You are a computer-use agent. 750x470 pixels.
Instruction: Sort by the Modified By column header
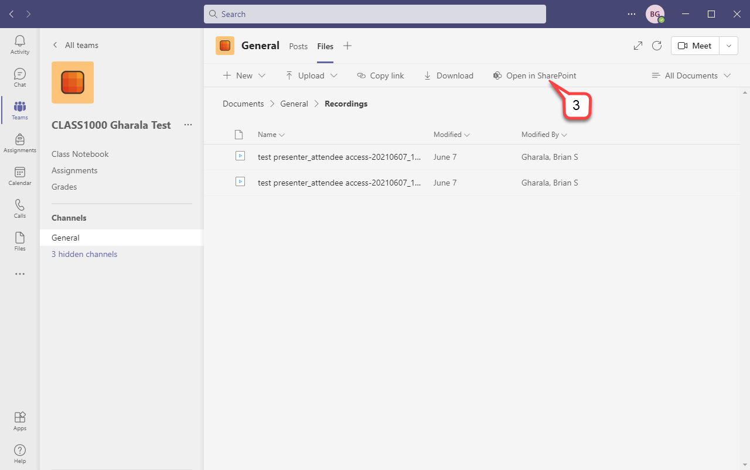(x=544, y=135)
